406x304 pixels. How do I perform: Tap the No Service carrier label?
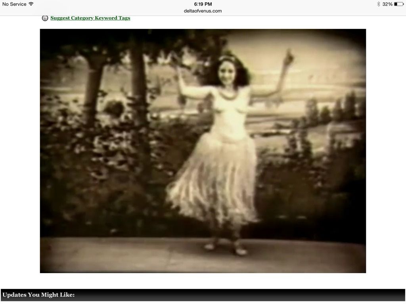(x=14, y=4)
